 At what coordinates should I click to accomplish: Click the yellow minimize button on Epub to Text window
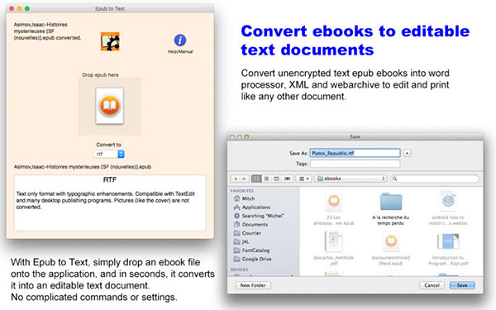click(19, 8)
